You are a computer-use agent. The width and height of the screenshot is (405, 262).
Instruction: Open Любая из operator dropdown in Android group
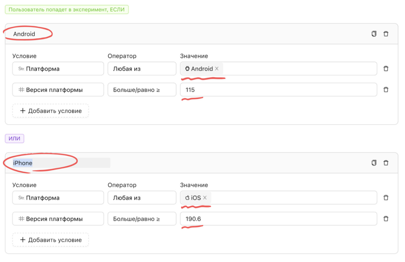[x=142, y=69]
